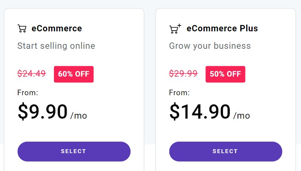The image size is (301, 171).
Task: Click the $14.90 monthly price
Action: pyautogui.click(x=199, y=111)
